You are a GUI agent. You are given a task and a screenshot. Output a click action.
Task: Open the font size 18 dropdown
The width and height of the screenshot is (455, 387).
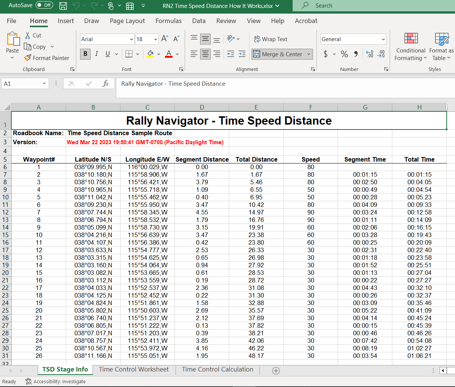(156, 39)
